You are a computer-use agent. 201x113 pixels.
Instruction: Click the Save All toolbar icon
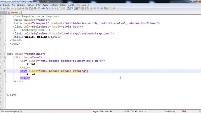tap(8, 8)
